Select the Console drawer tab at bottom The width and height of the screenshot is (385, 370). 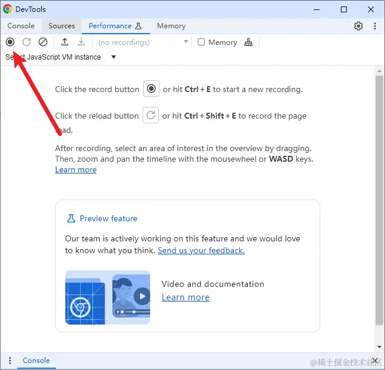pyautogui.click(x=36, y=361)
